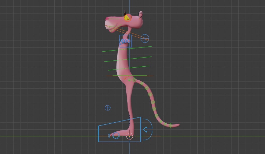Select the orange eye circle control
265x154 pixels.
point(128,18)
